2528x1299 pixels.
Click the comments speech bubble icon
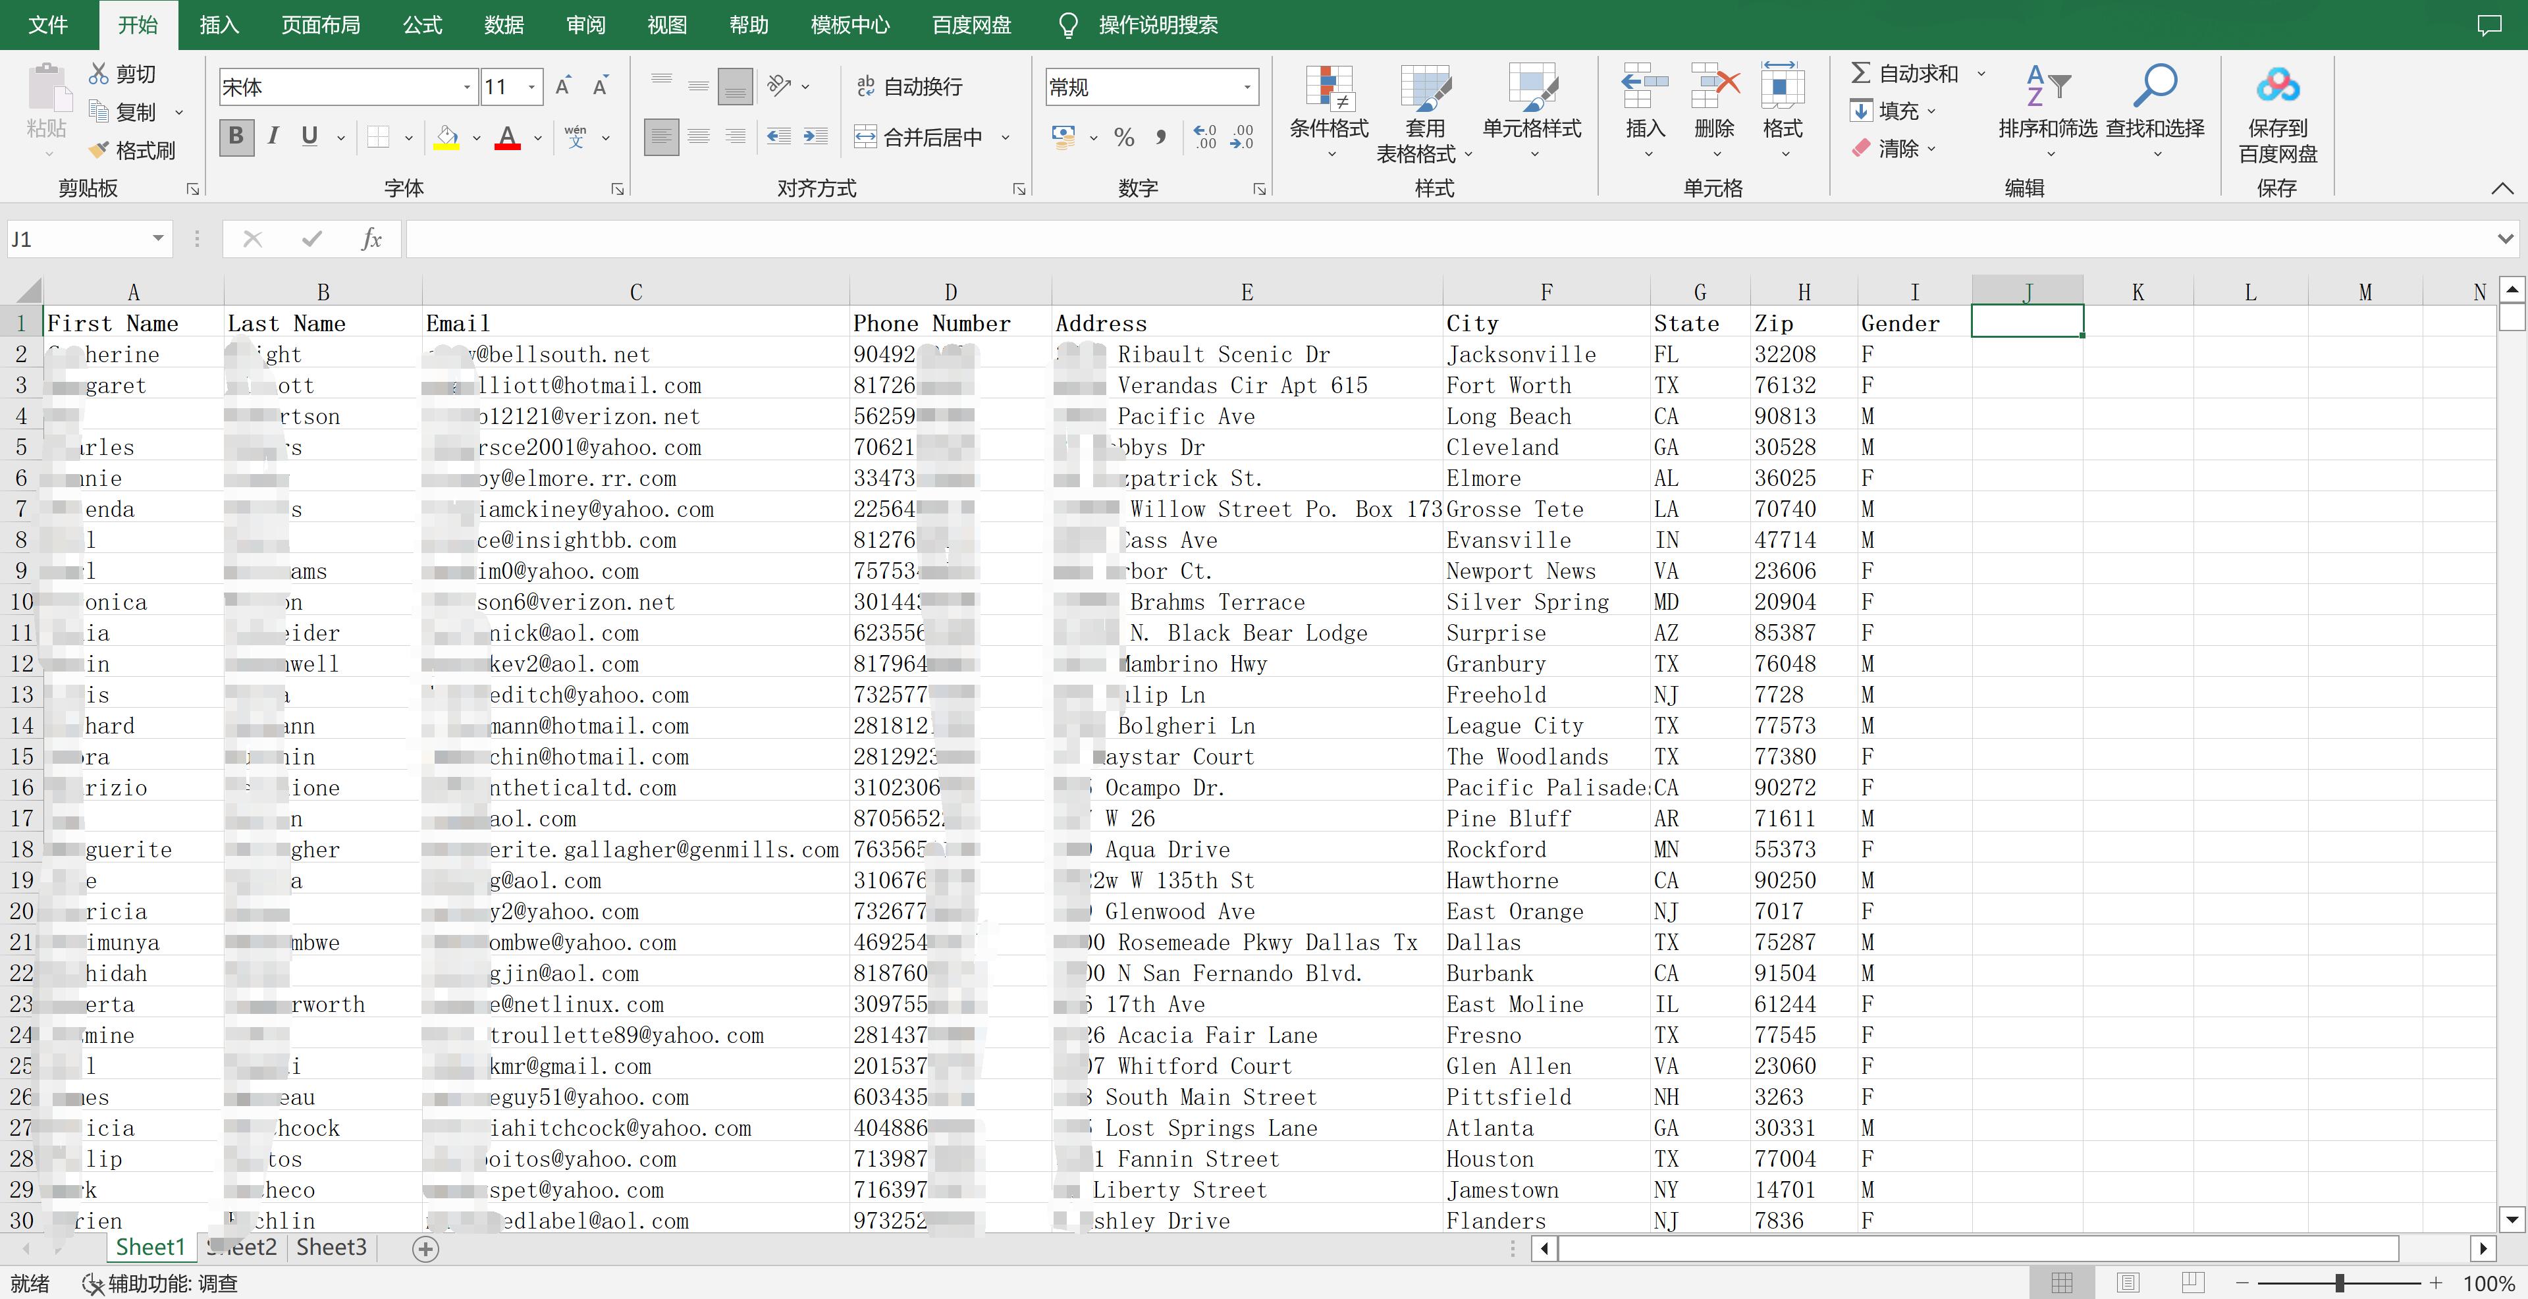click(x=2488, y=24)
